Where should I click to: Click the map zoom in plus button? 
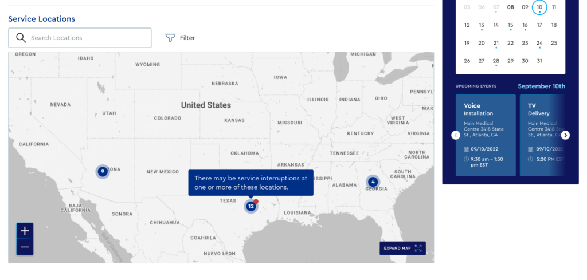point(25,231)
